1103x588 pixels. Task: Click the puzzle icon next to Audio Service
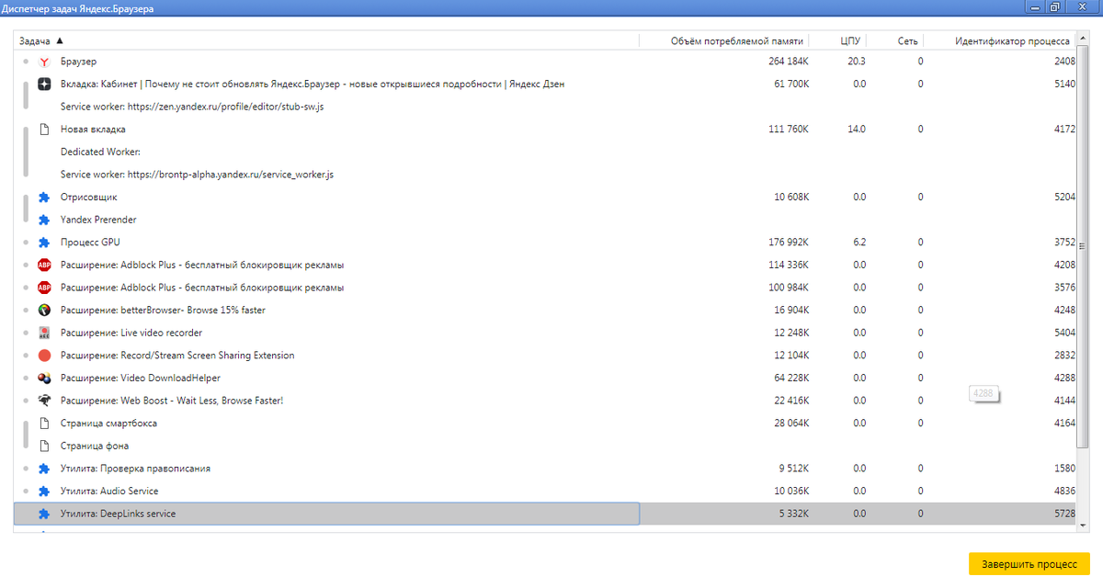coord(44,491)
